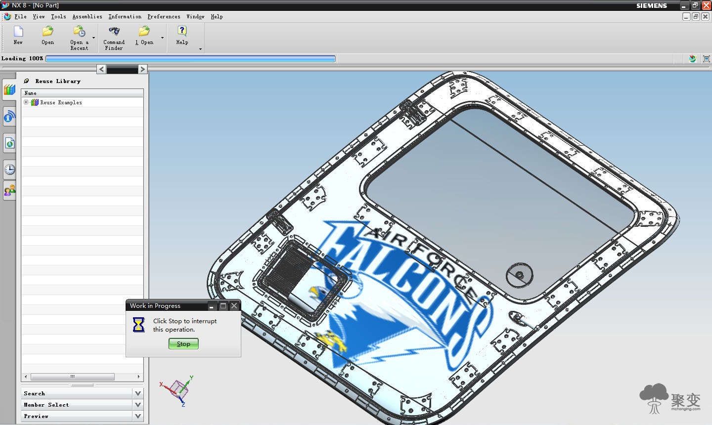
Task: Click the New file icon
Action: 18,32
